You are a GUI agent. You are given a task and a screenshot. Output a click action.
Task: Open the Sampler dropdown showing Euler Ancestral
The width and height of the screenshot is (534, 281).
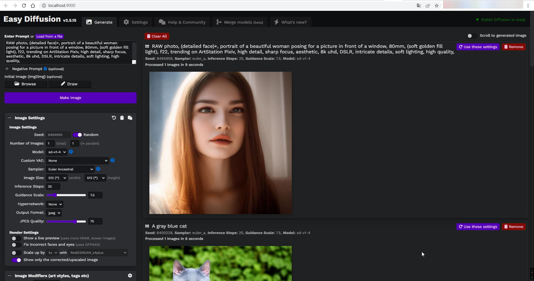[70, 169]
